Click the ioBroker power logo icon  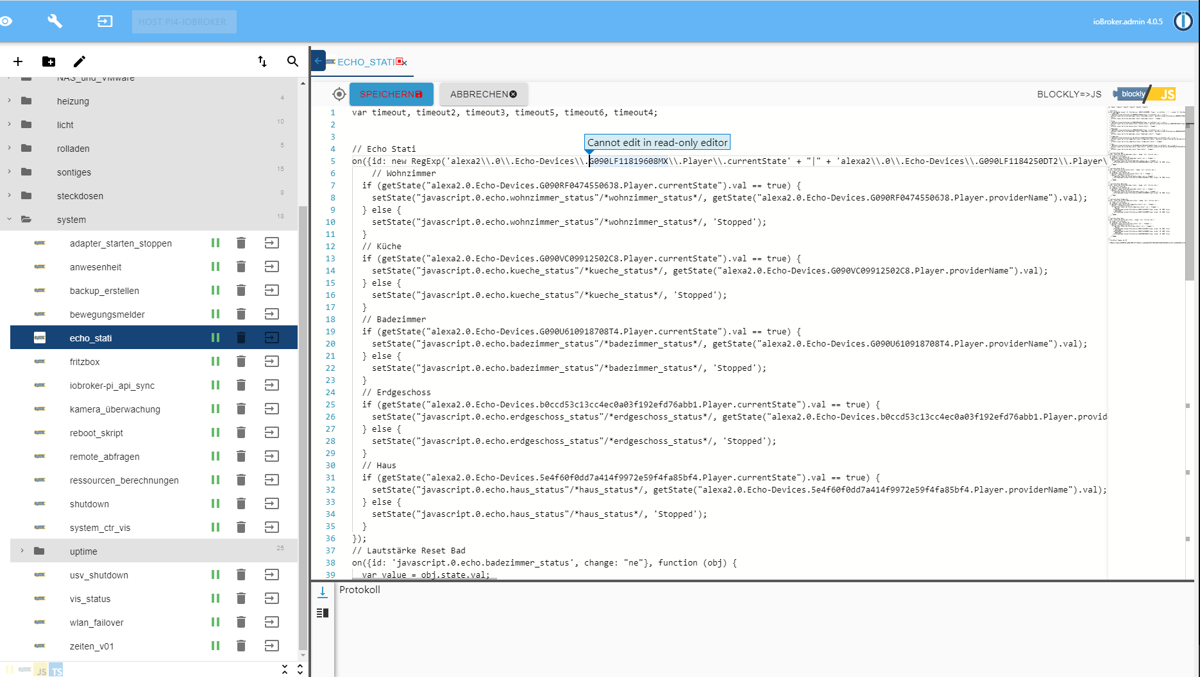pos(1183,21)
